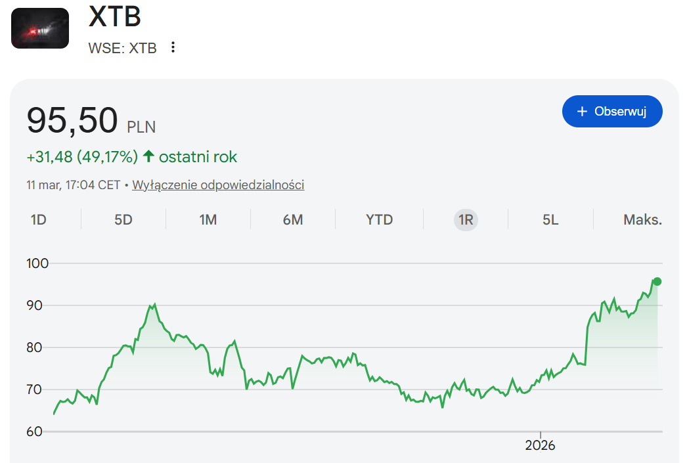Image resolution: width=687 pixels, height=463 pixels.
Task: Click the 95,50 PLN price value
Action: (x=72, y=121)
